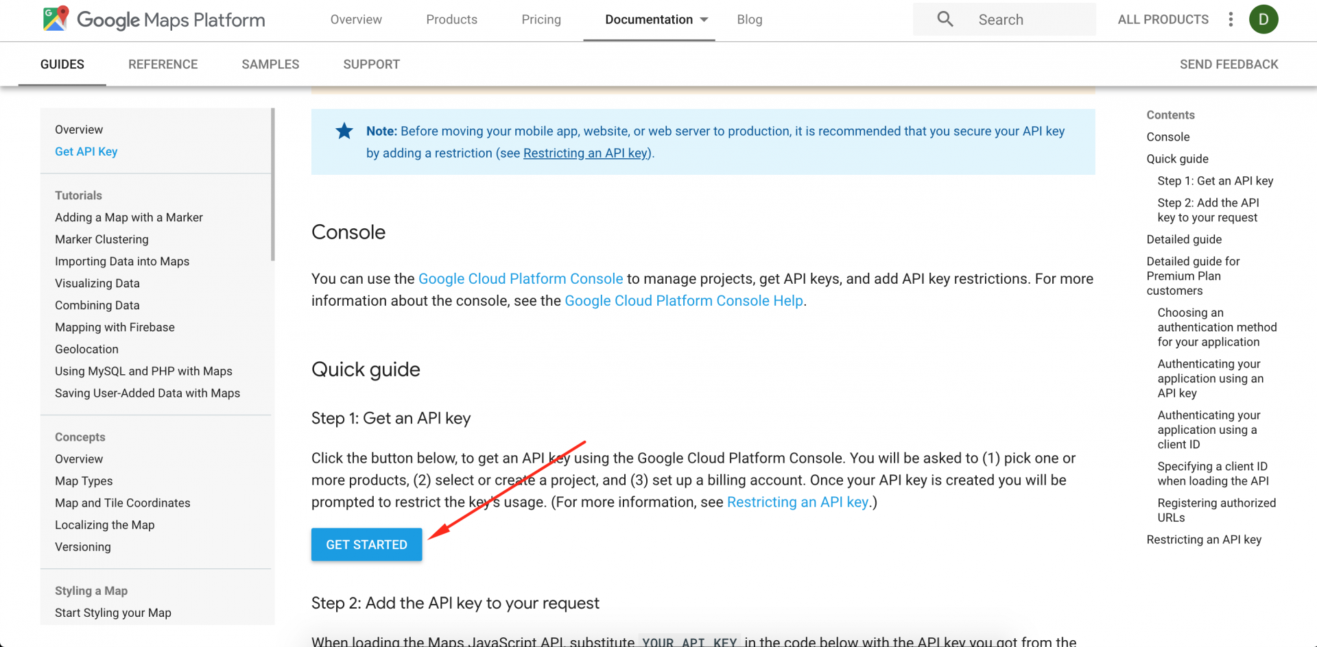Switch to the GUIDES tab

[x=62, y=64]
